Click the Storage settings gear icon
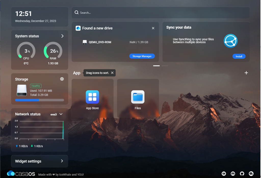 [62, 79]
